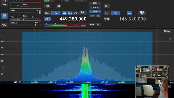Toggle the Mic Net button
Image resolution: width=174 pixels, height=98 pixels.
(x=4, y=16)
